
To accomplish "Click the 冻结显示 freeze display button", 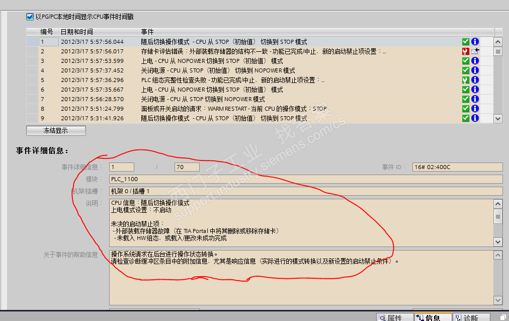I will coord(56,130).
